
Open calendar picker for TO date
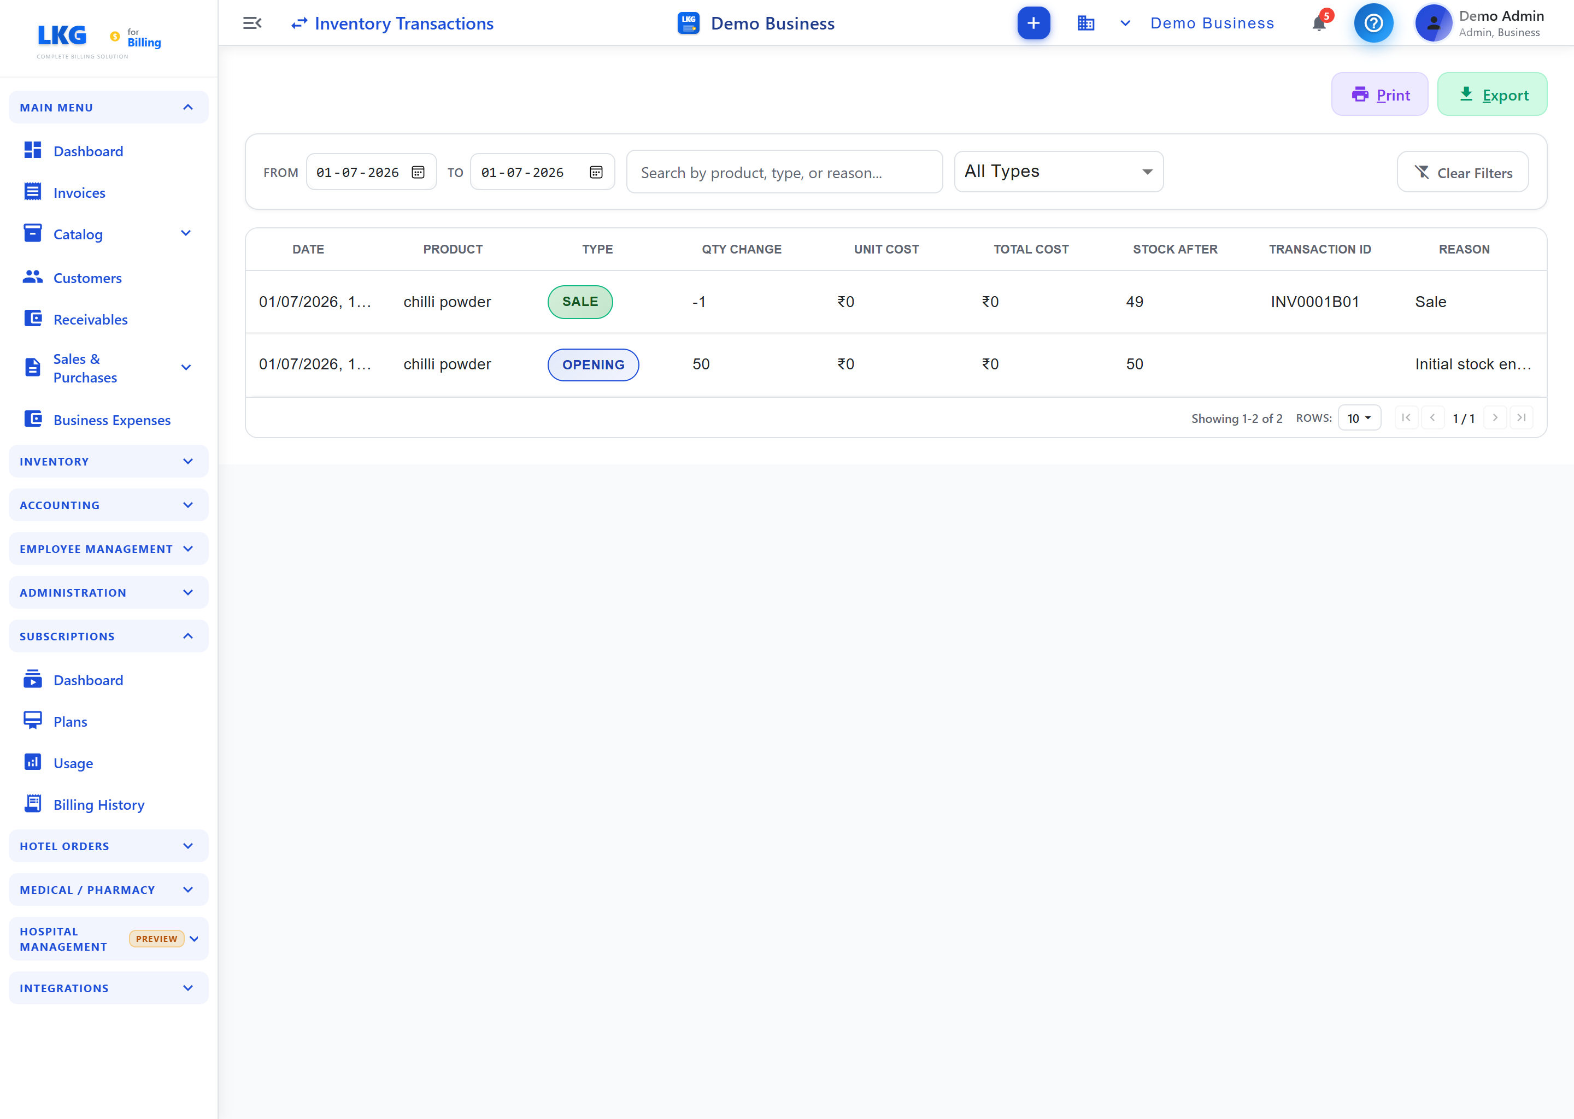point(596,172)
